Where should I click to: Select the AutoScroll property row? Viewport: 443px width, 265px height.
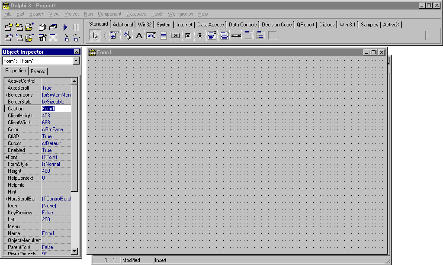38,88
